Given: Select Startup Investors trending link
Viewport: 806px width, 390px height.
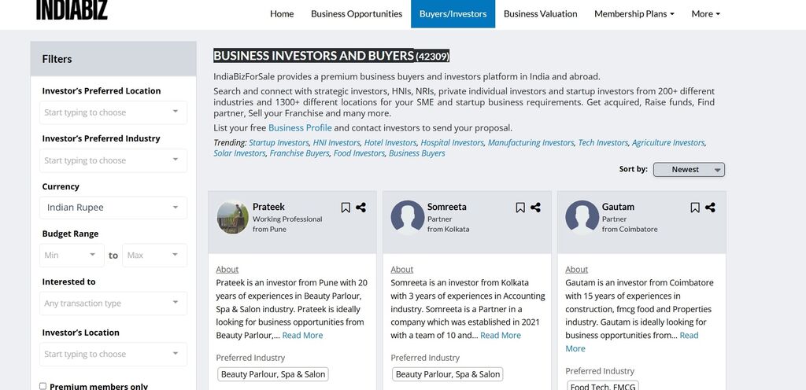Looking at the screenshot, I should pos(279,142).
